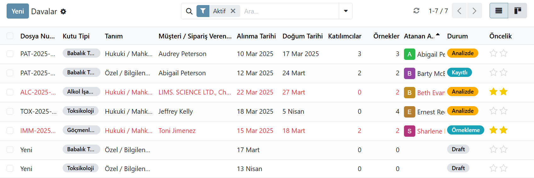
Task: Open the Toni Jimenez customer record
Action: (177, 131)
